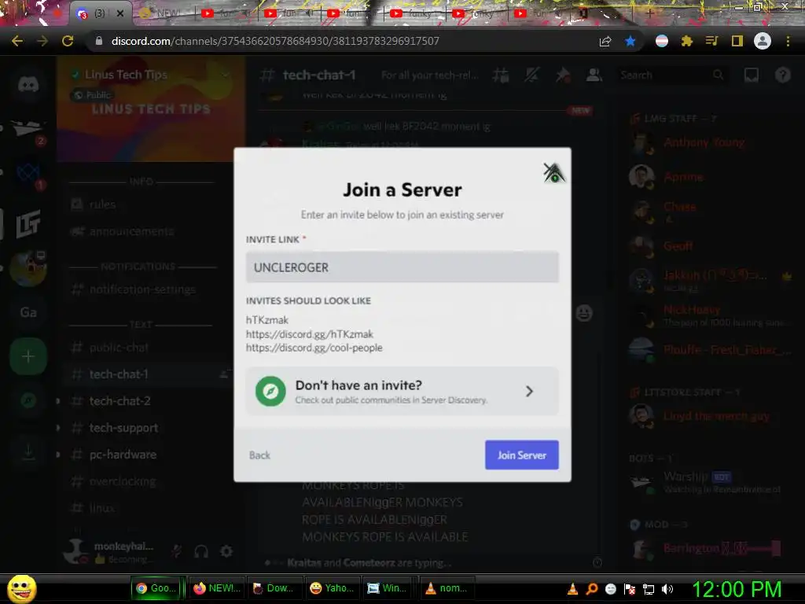Go back using the browser back arrow

[17, 41]
